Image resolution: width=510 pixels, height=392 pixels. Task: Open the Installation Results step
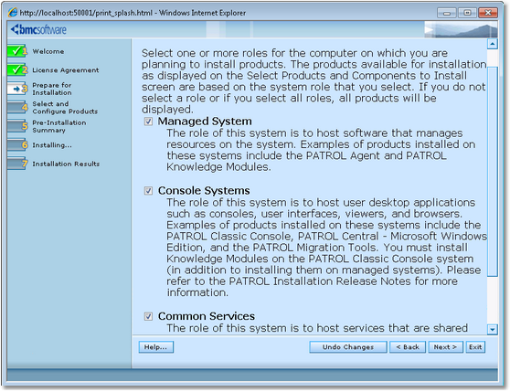click(x=66, y=164)
